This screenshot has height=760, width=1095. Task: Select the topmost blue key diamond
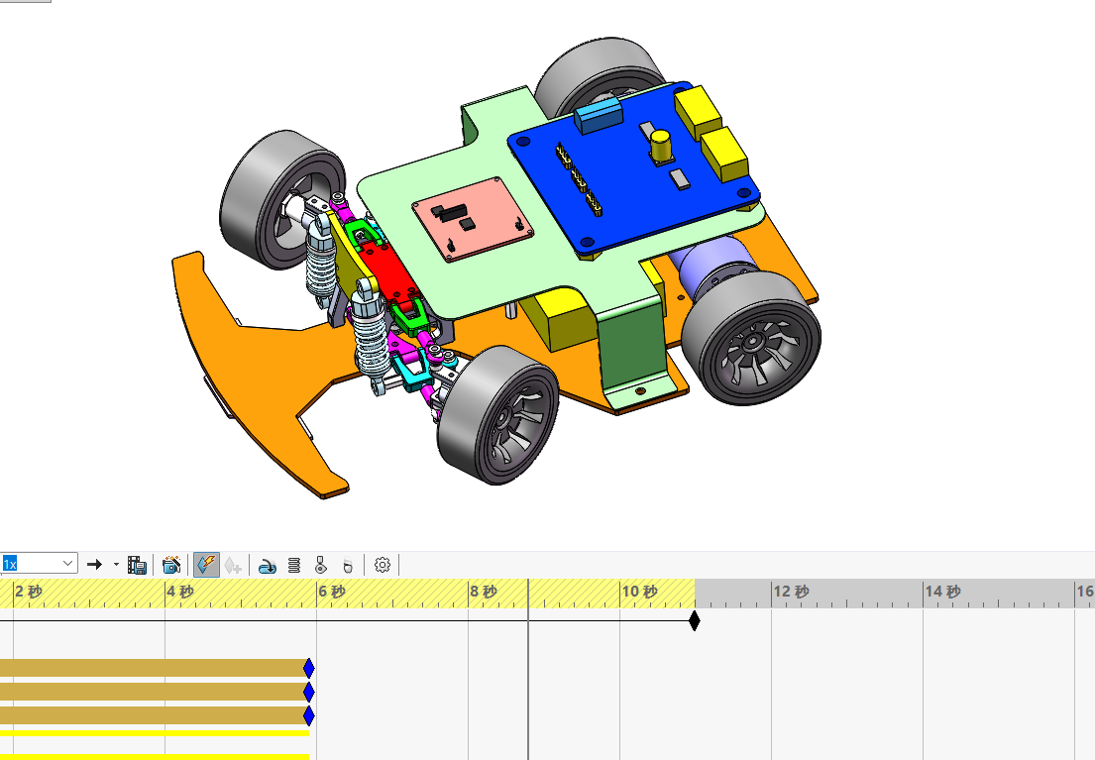tap(308, 669)
